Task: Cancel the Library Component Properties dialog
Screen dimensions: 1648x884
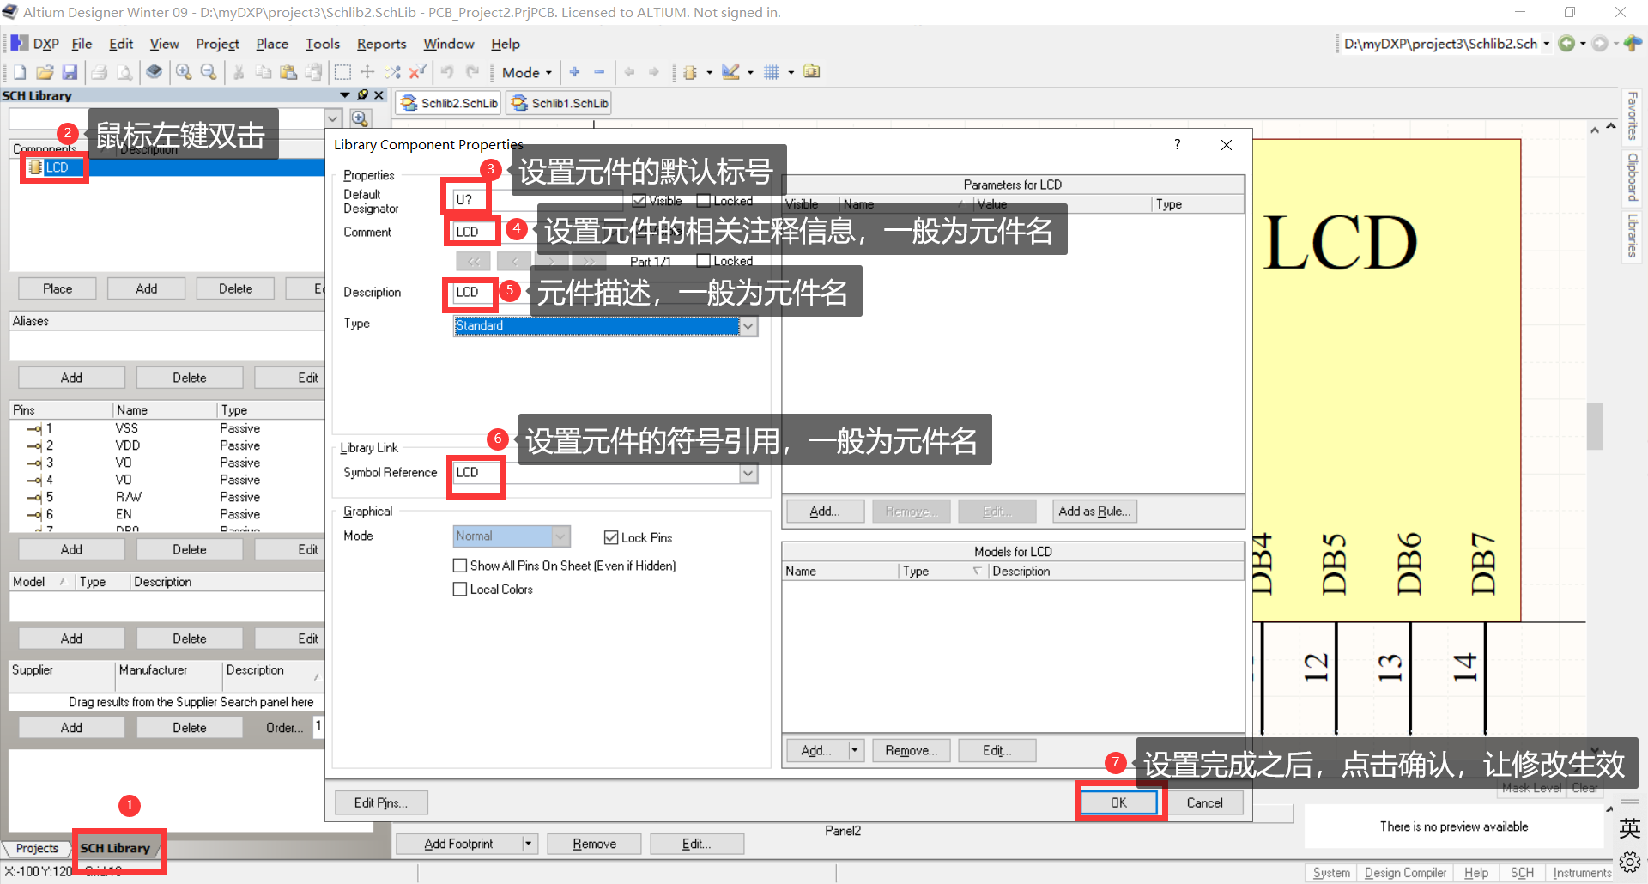Action: [x=1204, y=802]
